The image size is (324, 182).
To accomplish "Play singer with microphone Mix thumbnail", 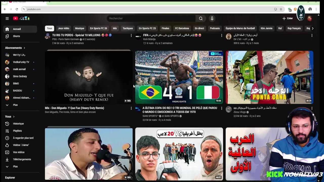I will (x=89, y=154).
